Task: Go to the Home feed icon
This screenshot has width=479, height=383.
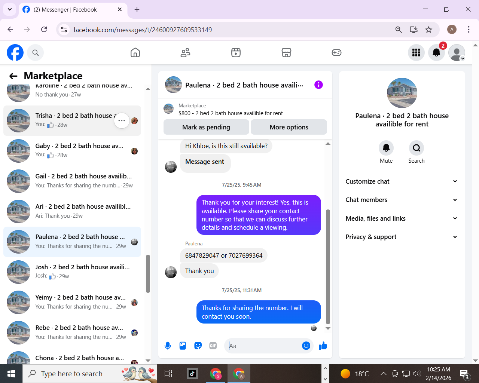Action: pos(135,53)
